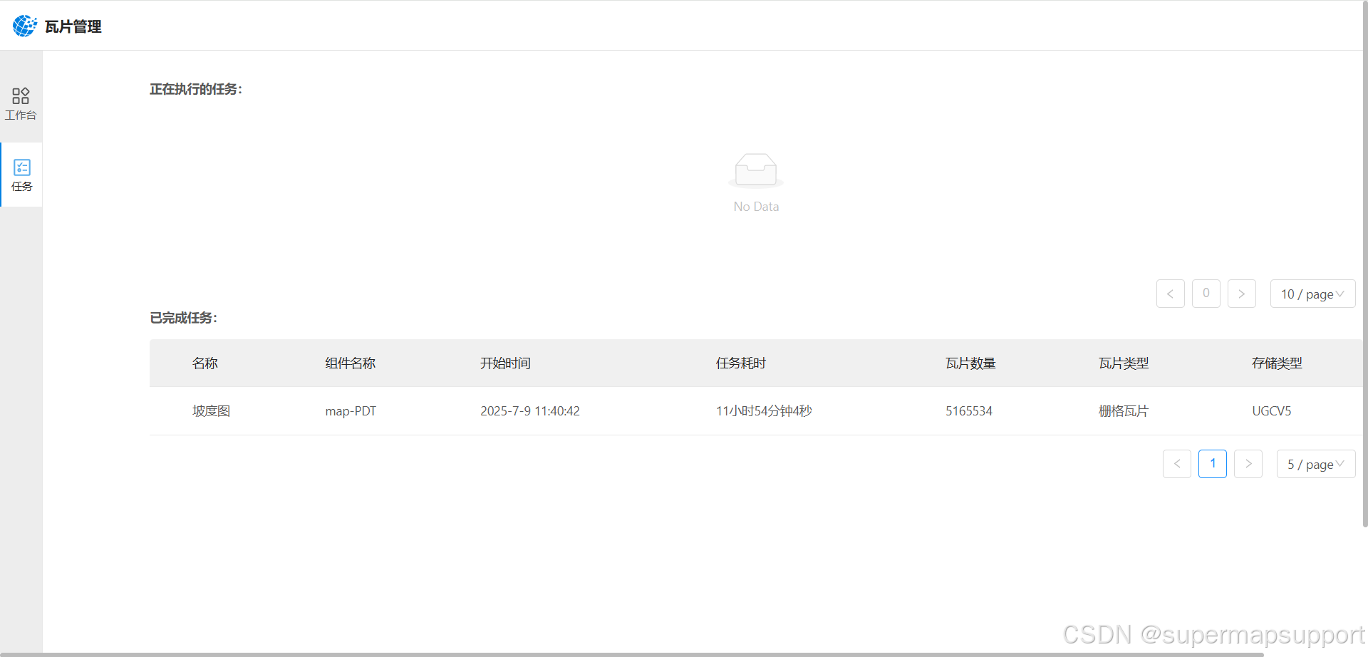Viewport: 1368px width, 657px height.
Task: Click the 正在执行的任务 heading
Action: [x=196, y=89]
